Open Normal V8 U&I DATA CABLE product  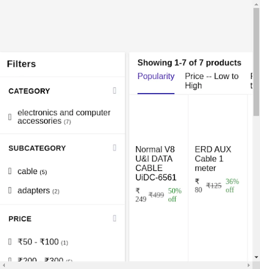tap(156, 163)
